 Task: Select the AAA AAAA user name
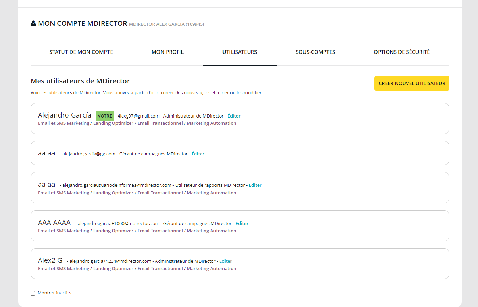54,223
